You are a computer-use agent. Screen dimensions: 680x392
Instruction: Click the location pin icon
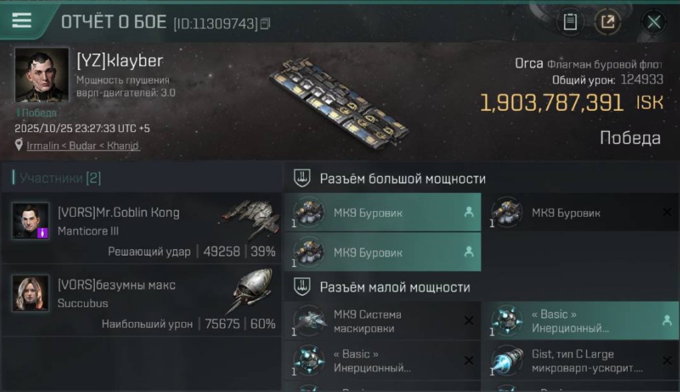[x=19, y=145]
